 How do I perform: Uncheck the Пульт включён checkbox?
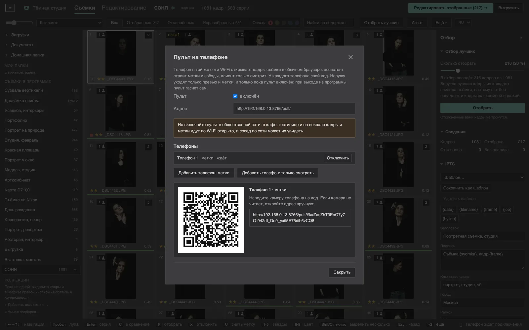235,96
